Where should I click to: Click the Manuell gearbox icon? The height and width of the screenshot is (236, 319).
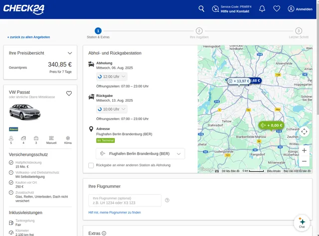(x=51, y=138)
